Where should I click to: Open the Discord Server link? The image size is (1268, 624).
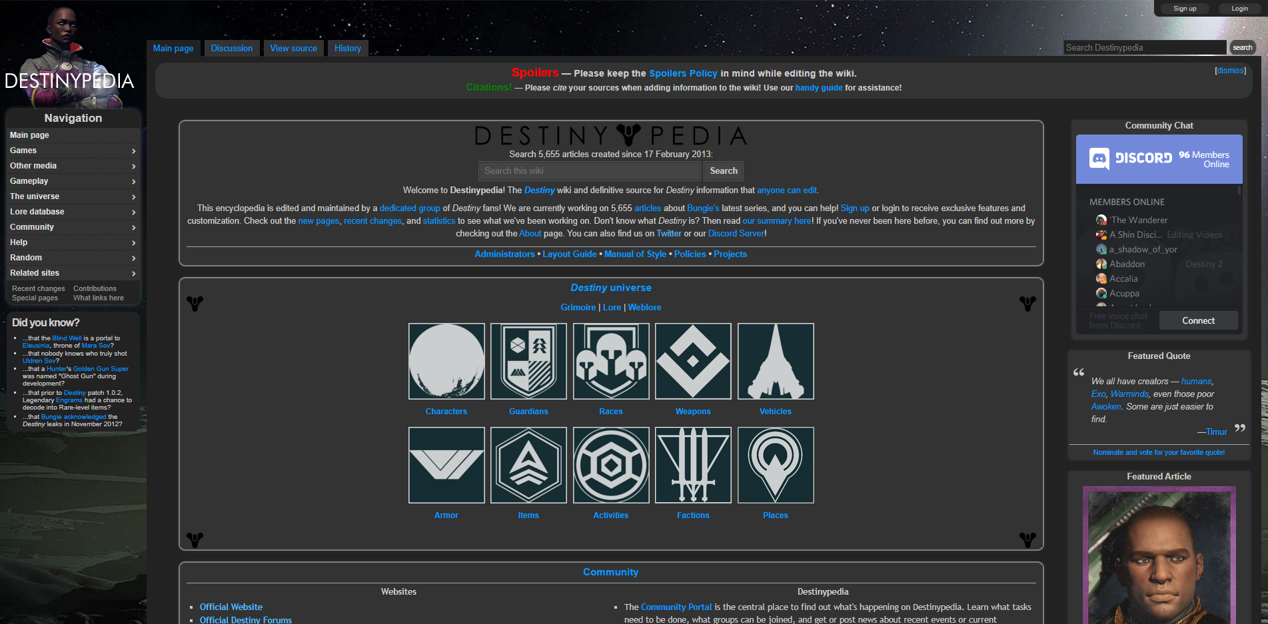[736, 234]
